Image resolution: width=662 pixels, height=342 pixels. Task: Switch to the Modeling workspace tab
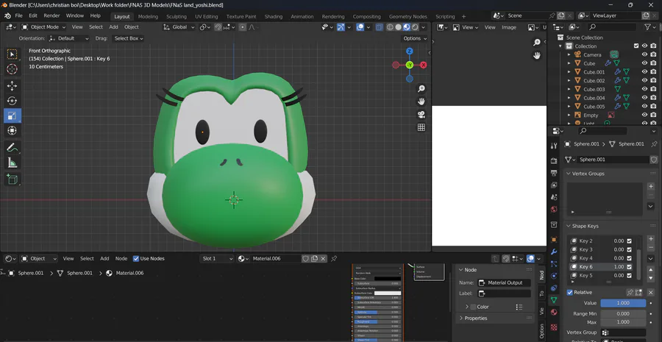pos(148,16)
